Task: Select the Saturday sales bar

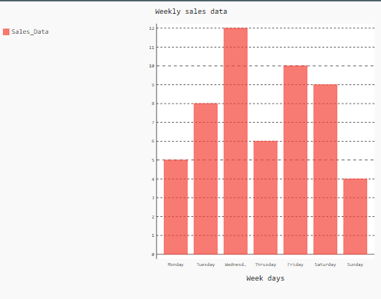Action: click(x=325, y=169)
